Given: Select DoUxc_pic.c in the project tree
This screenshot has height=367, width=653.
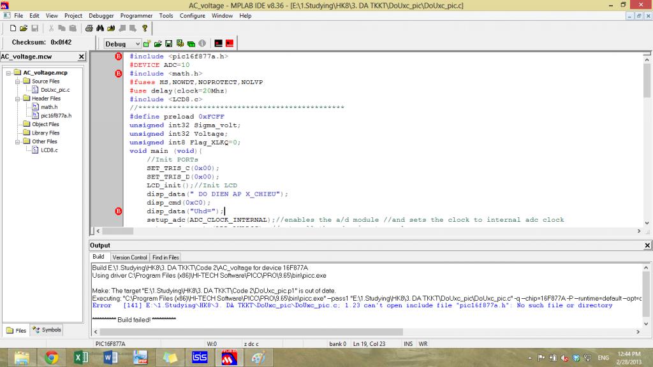Looking at the screenshot, I should pyautogui.click(x=55, y=90).
